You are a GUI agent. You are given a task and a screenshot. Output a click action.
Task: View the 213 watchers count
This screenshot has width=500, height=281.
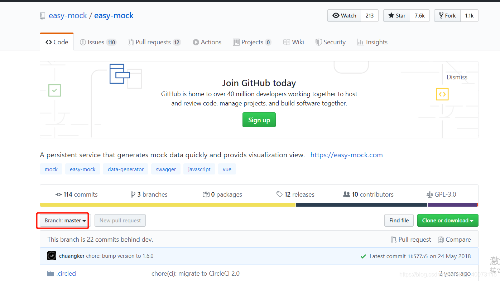click(370, 15)
